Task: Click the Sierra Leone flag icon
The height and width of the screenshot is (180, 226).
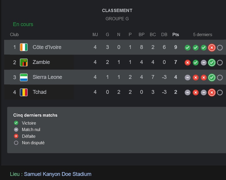Action: pyautogui.click(x=24, y=77)
